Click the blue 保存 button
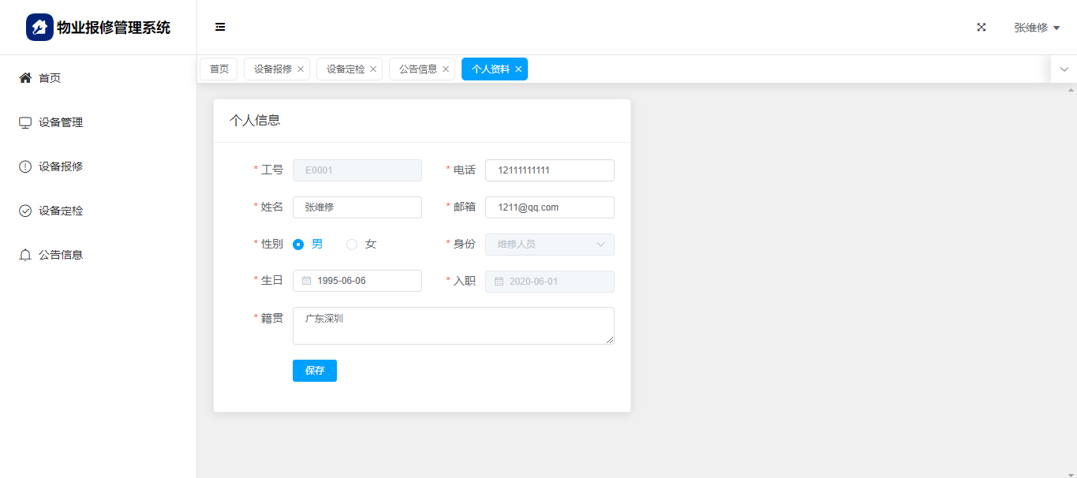1077x478 pixels. tap(314, 371)
